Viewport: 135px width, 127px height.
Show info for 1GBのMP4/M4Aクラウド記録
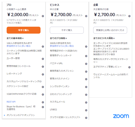click(x=43, y=95)
